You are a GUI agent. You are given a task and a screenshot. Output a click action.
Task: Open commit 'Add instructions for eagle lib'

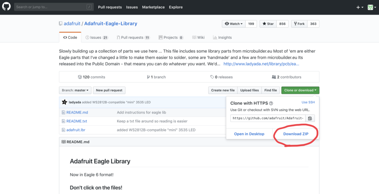[141, 113]
